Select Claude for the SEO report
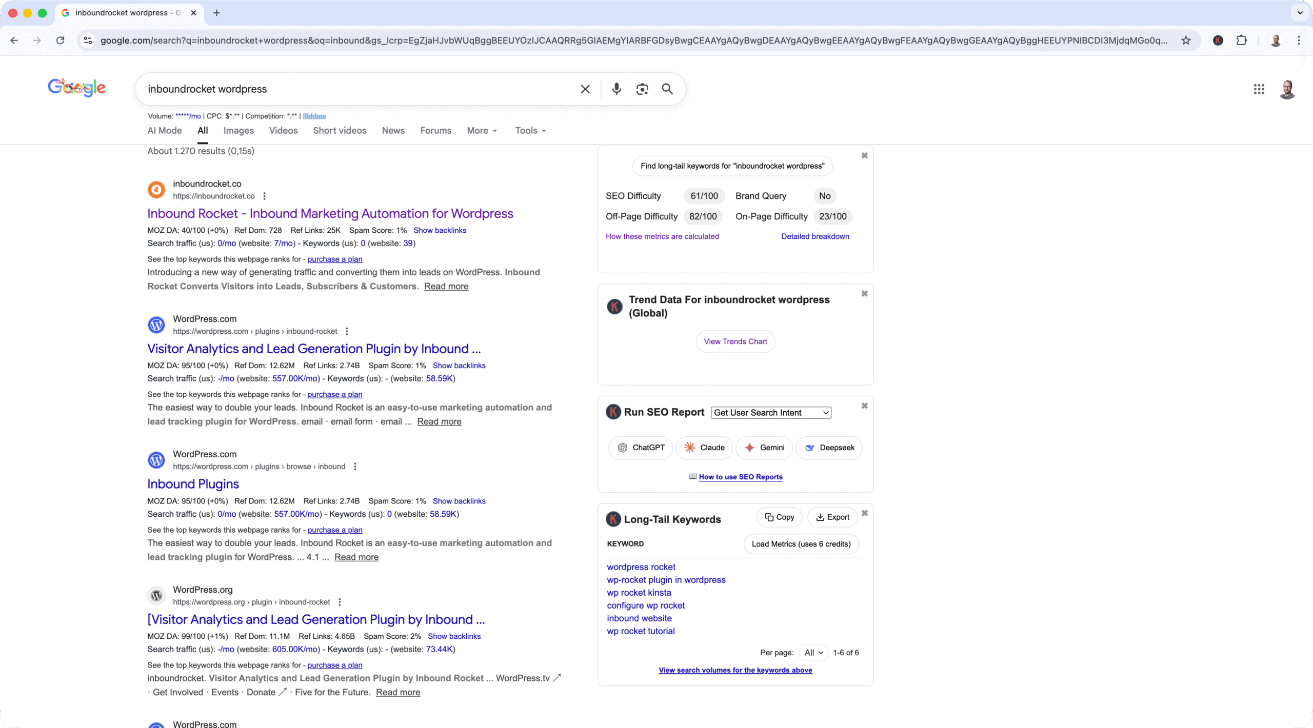The image size is (1313, 728). point(705,448)
